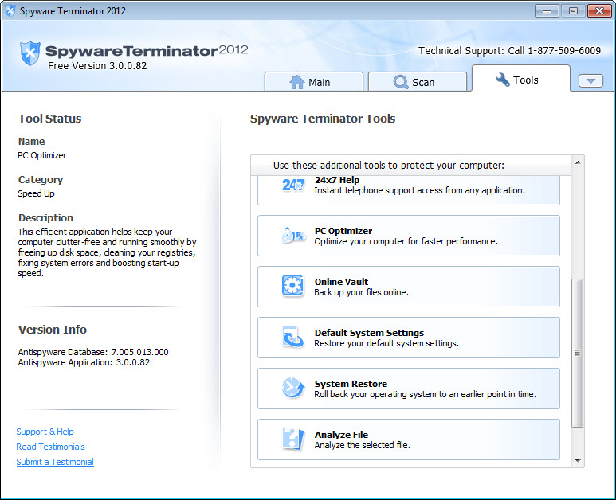
Task: Click the System Restore clock icon
Action: [x=293, y=388]
